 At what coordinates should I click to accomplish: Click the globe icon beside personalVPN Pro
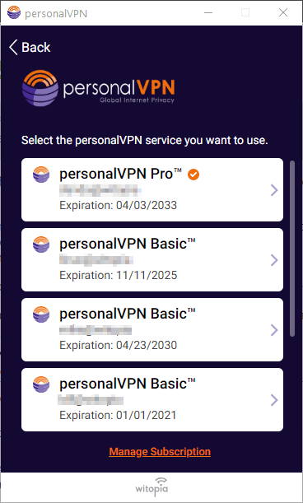41,175
